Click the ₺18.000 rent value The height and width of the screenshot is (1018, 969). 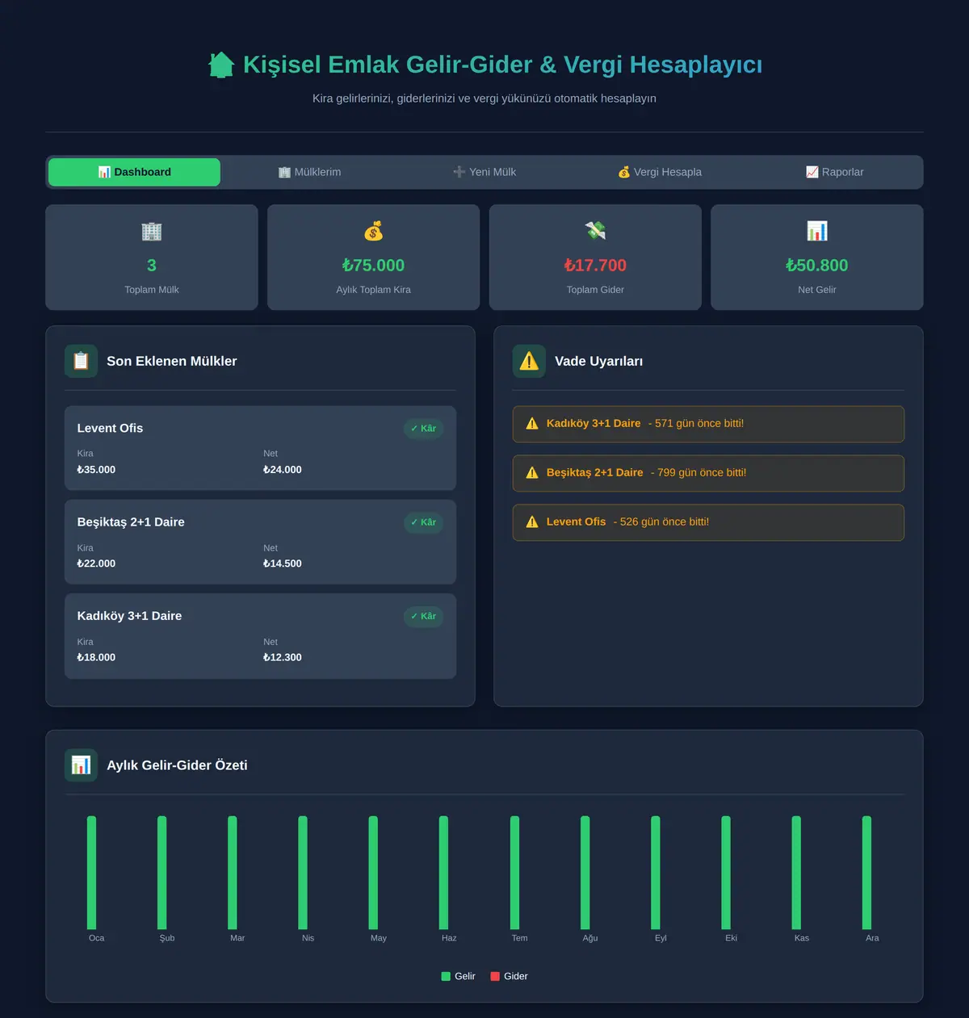pyautogui.click(x=96, y=657)
